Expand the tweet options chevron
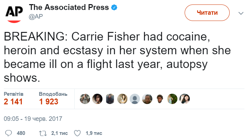The image size is (251, 138). [241, 13]
